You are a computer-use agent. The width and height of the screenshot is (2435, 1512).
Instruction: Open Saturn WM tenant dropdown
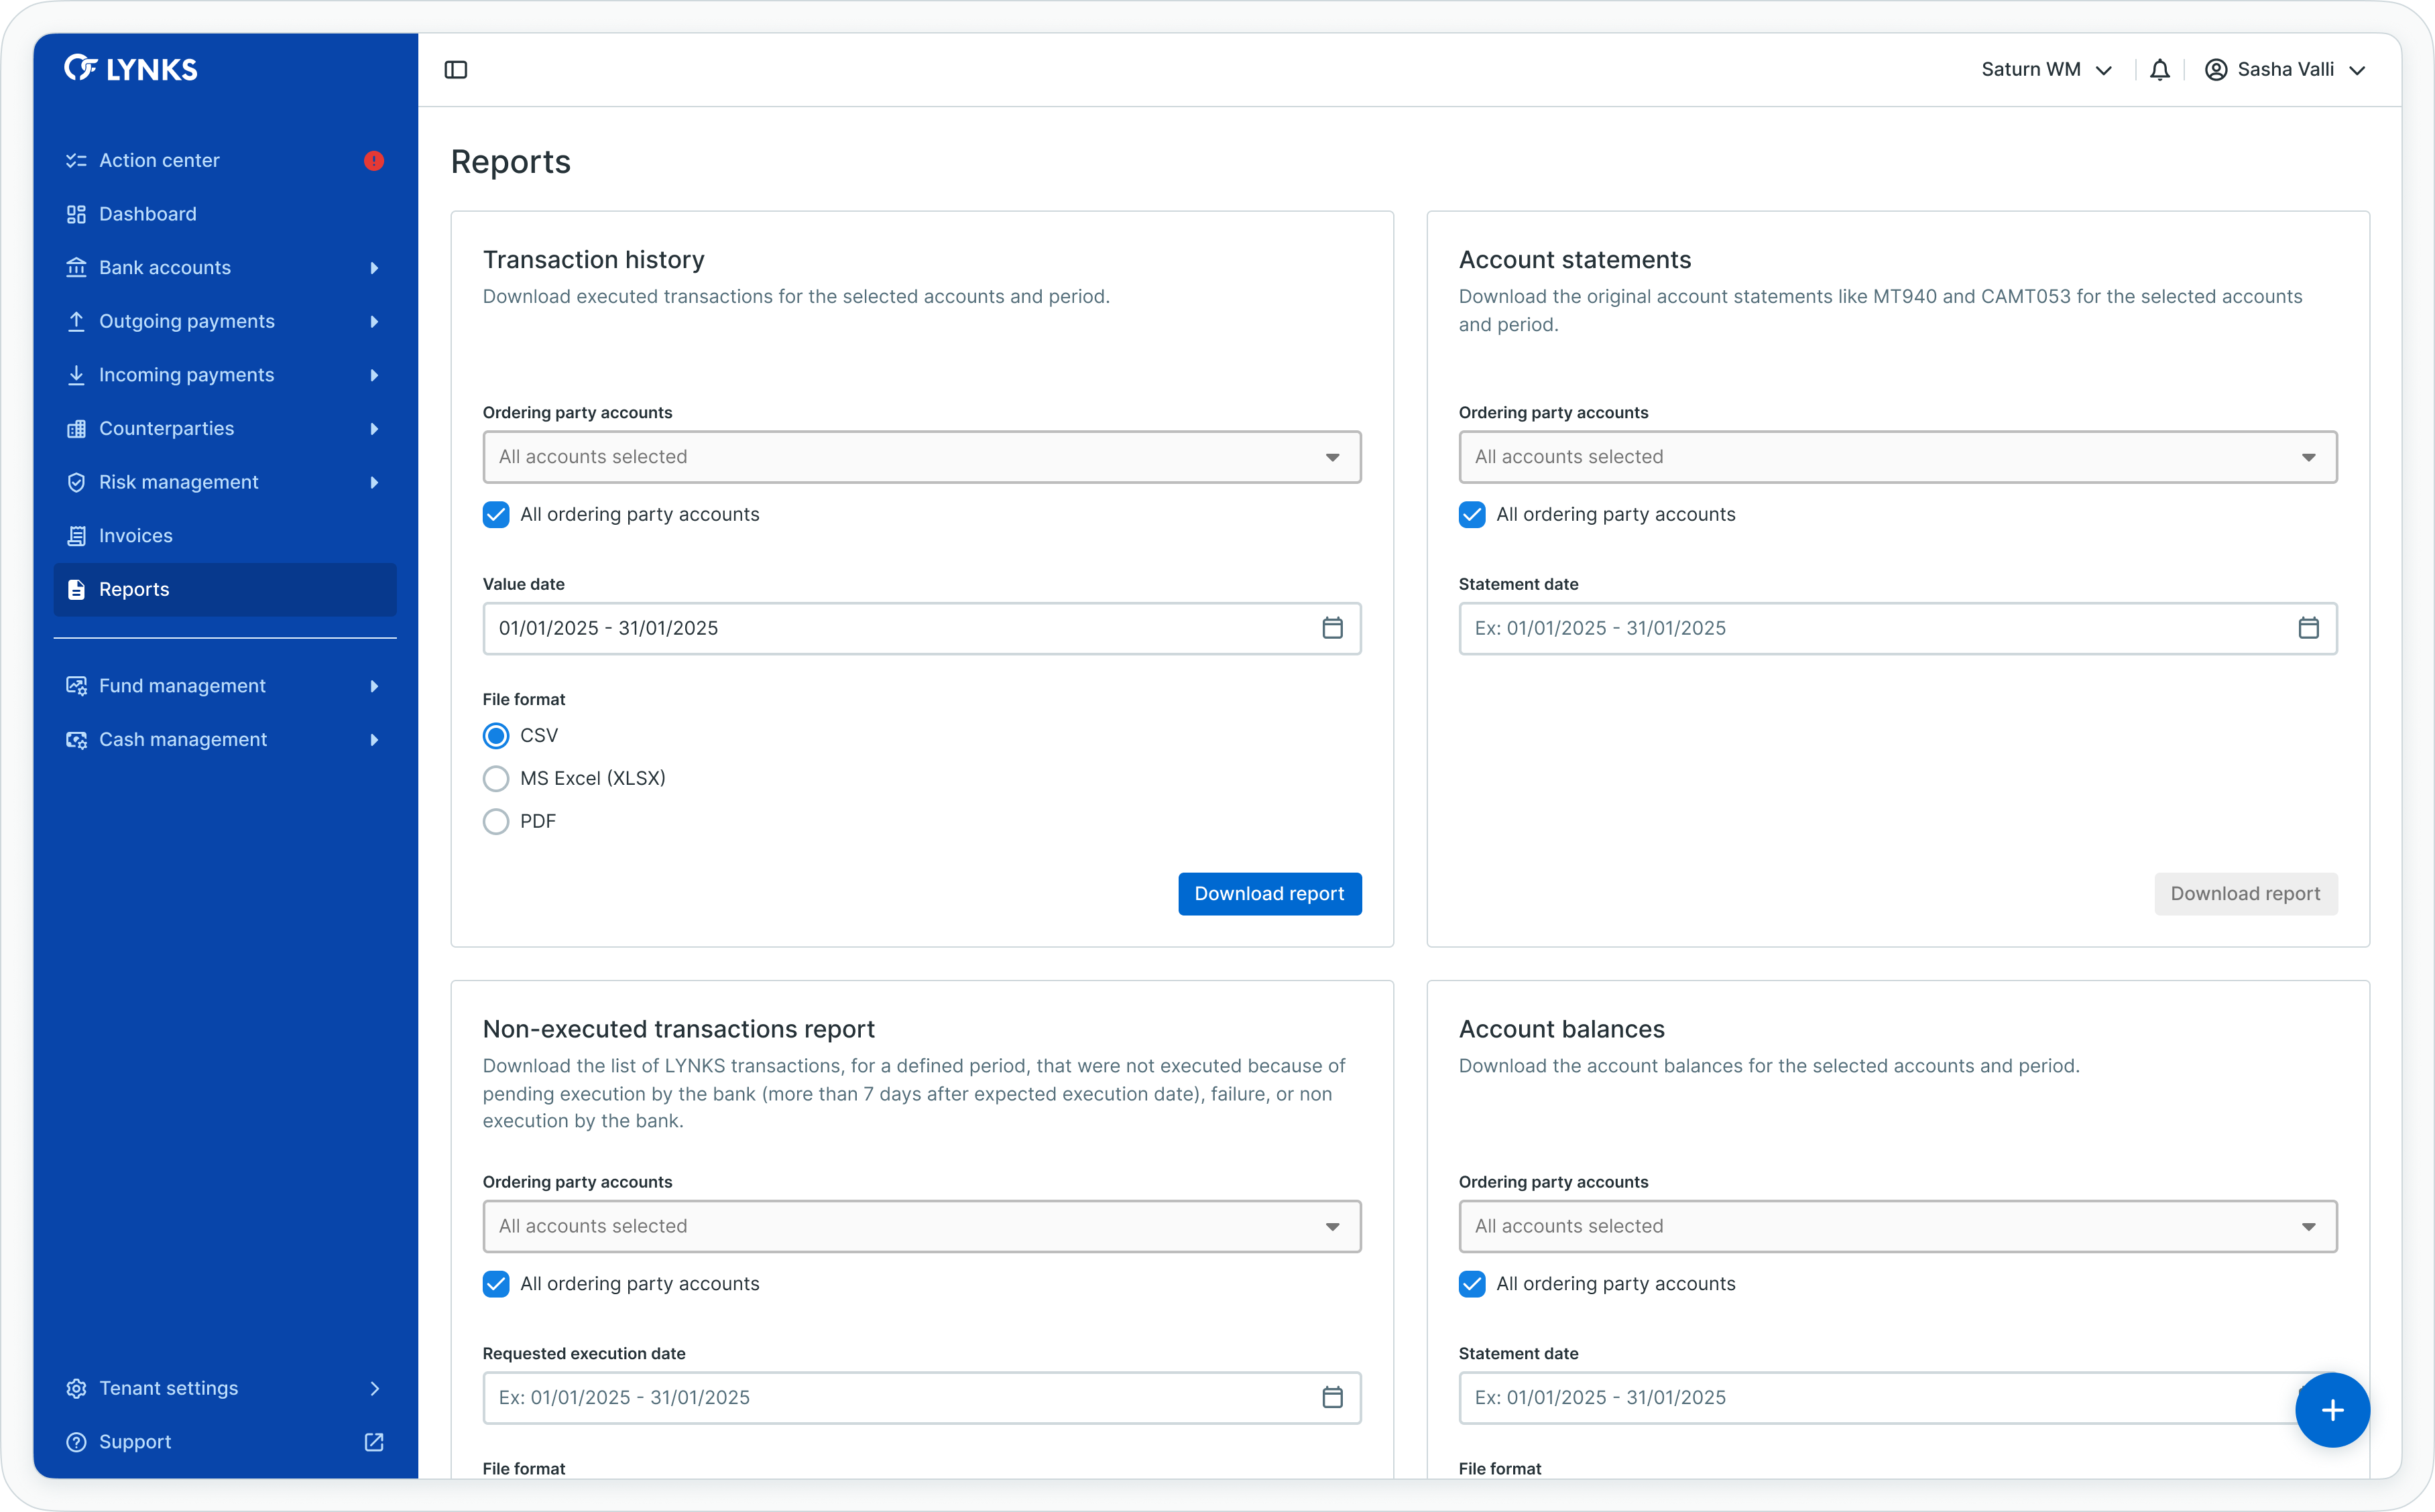click(x=2046, y=70)
